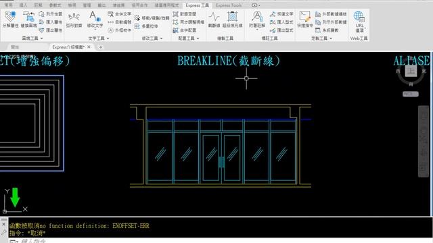Close the command line window
Viewport: 433px width, 243px height.
click(3, 224)
